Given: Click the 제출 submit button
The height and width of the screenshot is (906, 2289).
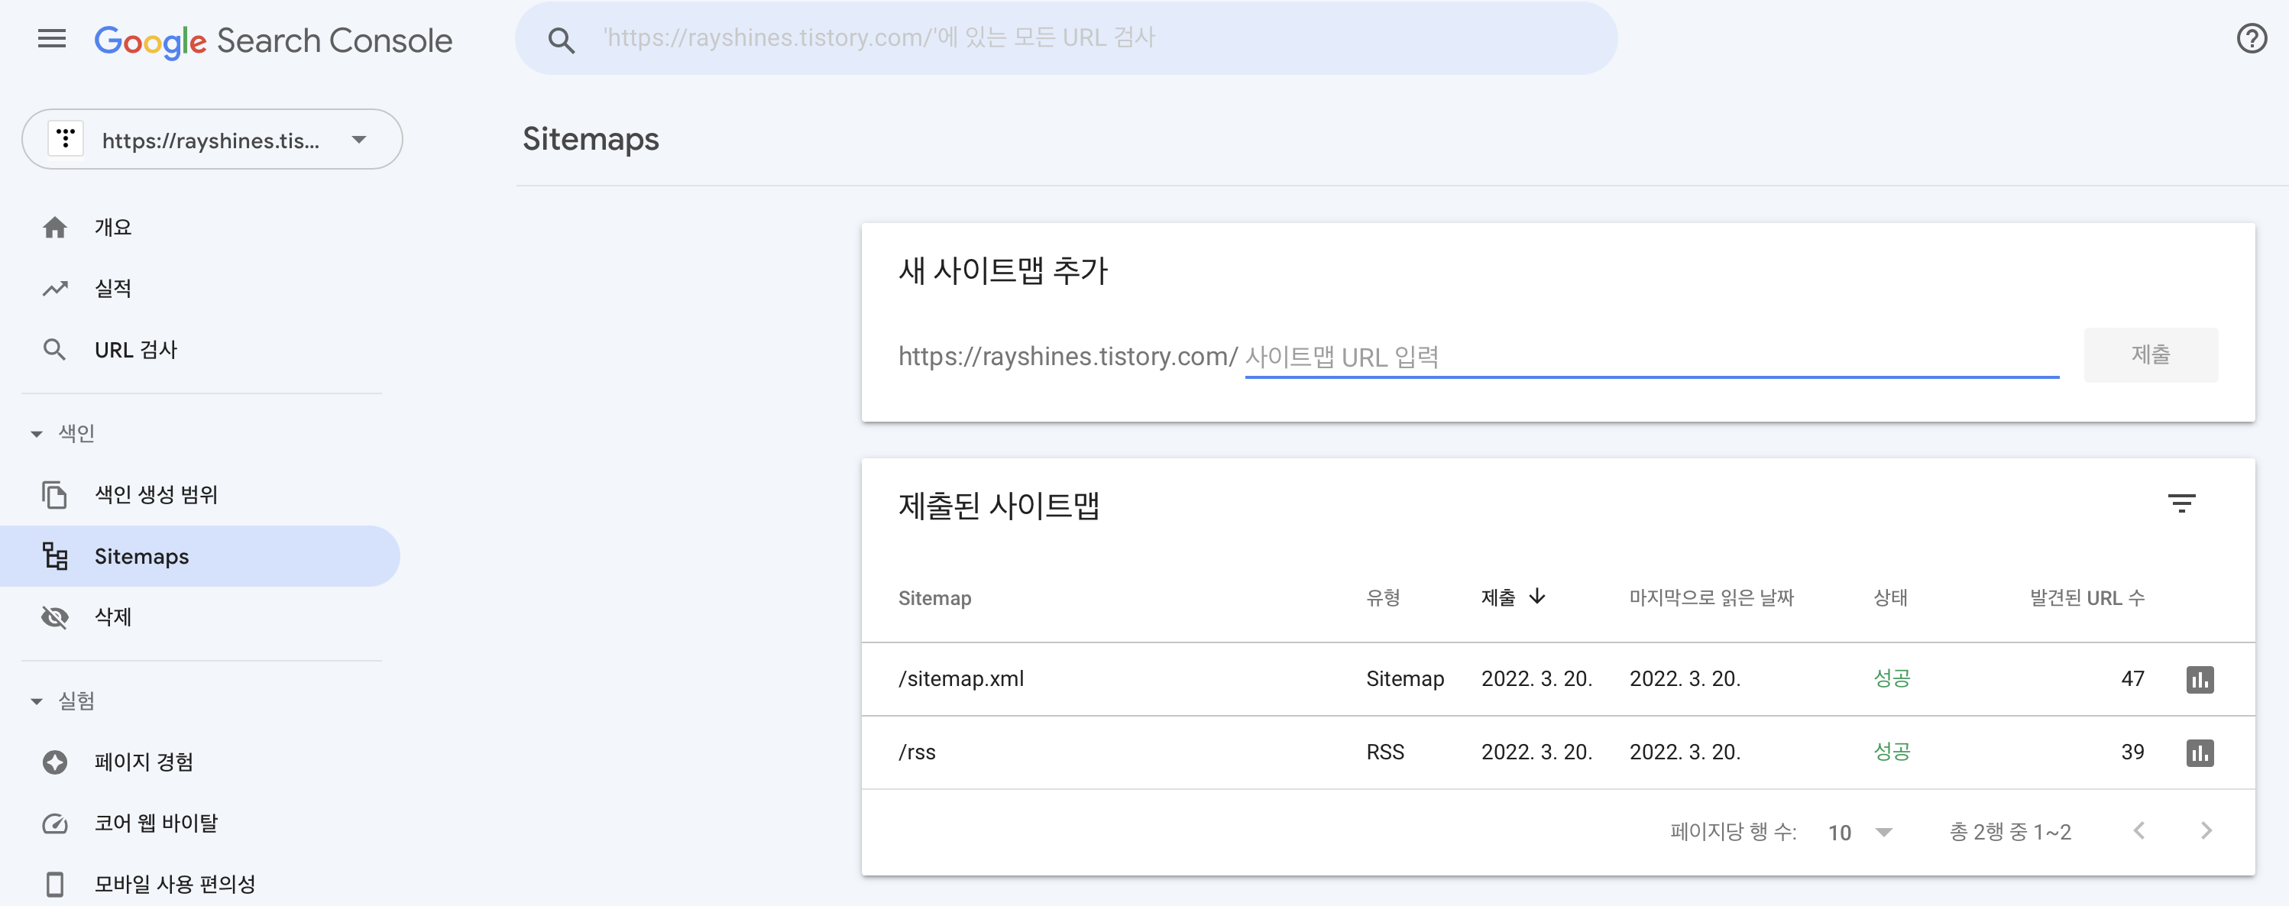Looking at the screenshot, I should pyautogui.click(x=2151, y=354).
